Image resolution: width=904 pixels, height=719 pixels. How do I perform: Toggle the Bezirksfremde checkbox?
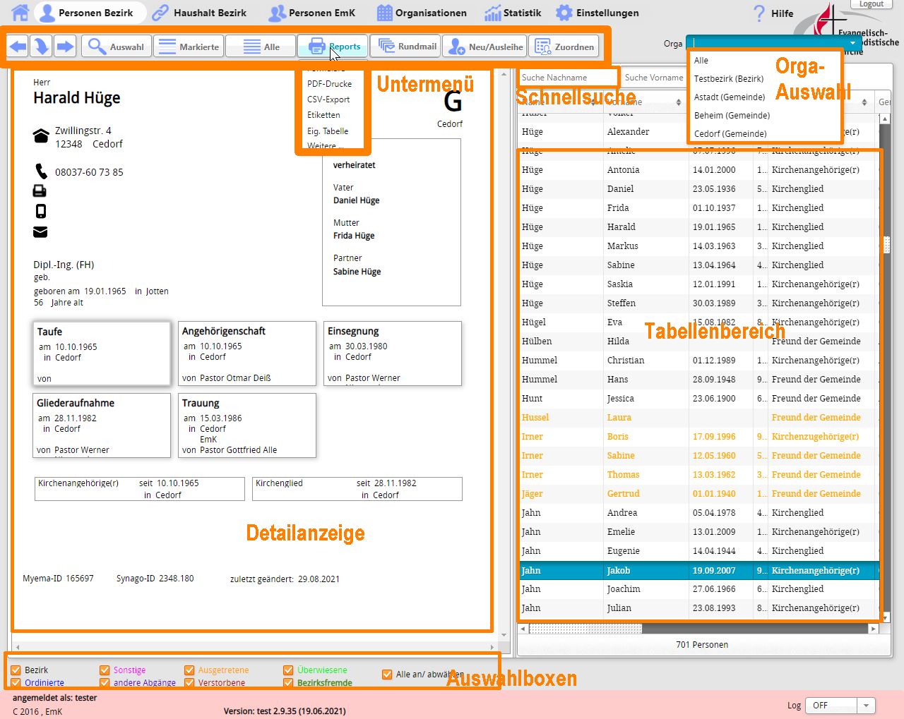[x=288, y=683]
